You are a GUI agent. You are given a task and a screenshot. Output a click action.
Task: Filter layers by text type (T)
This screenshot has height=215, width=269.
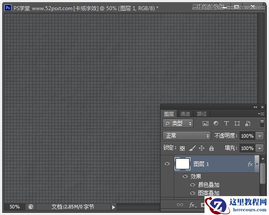coord(226,123)
